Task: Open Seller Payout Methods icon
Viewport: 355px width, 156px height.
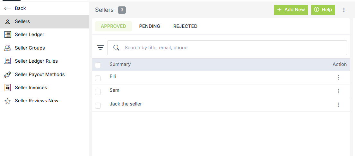Action: pos(8,74)
